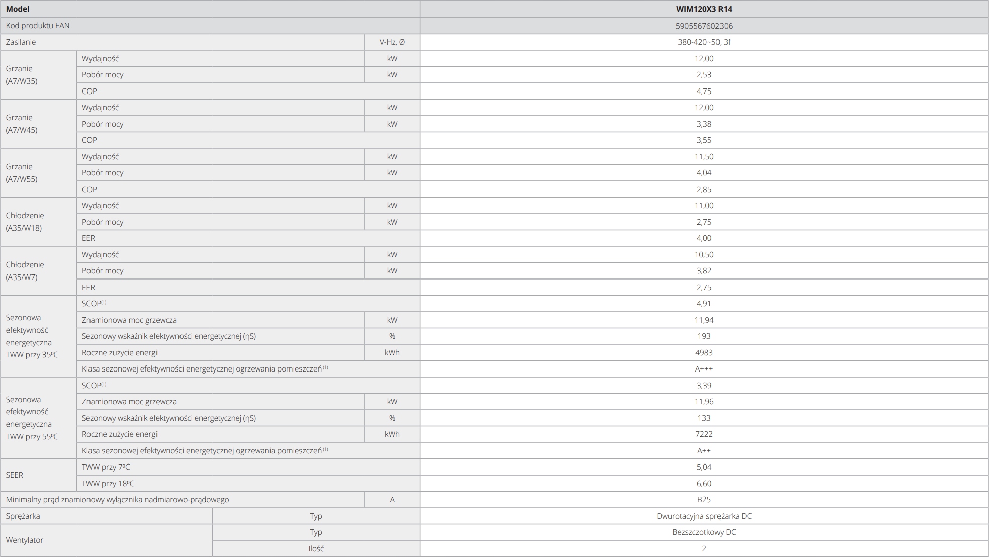Select the Pobór mocy value 4,04
This screenshot has width=989, height=557.
click(703, 173)
